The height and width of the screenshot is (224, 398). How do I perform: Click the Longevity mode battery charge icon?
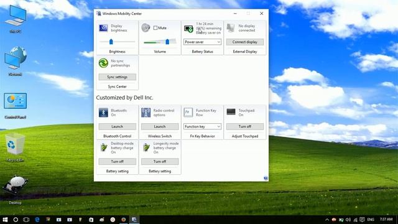pyautogui.click(x=146, y=147)
